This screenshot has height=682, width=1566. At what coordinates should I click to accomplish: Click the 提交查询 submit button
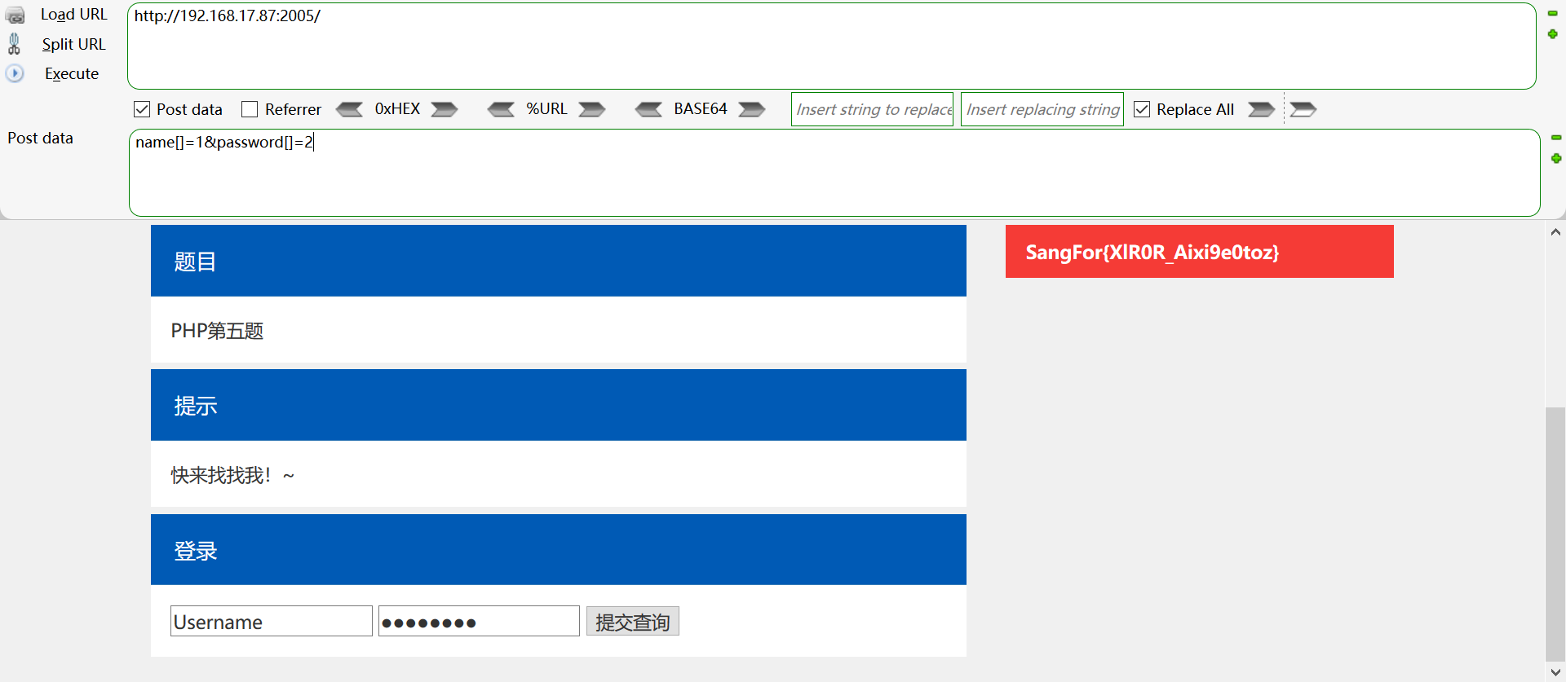(x=633, y=622)
